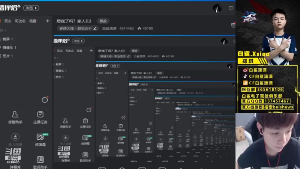Click the plus icon in the largest nested preview
Image resolution: width=300 pixels, height=169 pixels.
(91, 51)
